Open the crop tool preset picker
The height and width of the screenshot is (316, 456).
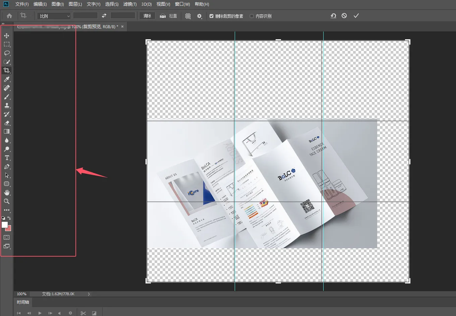(x=25, y=16)
